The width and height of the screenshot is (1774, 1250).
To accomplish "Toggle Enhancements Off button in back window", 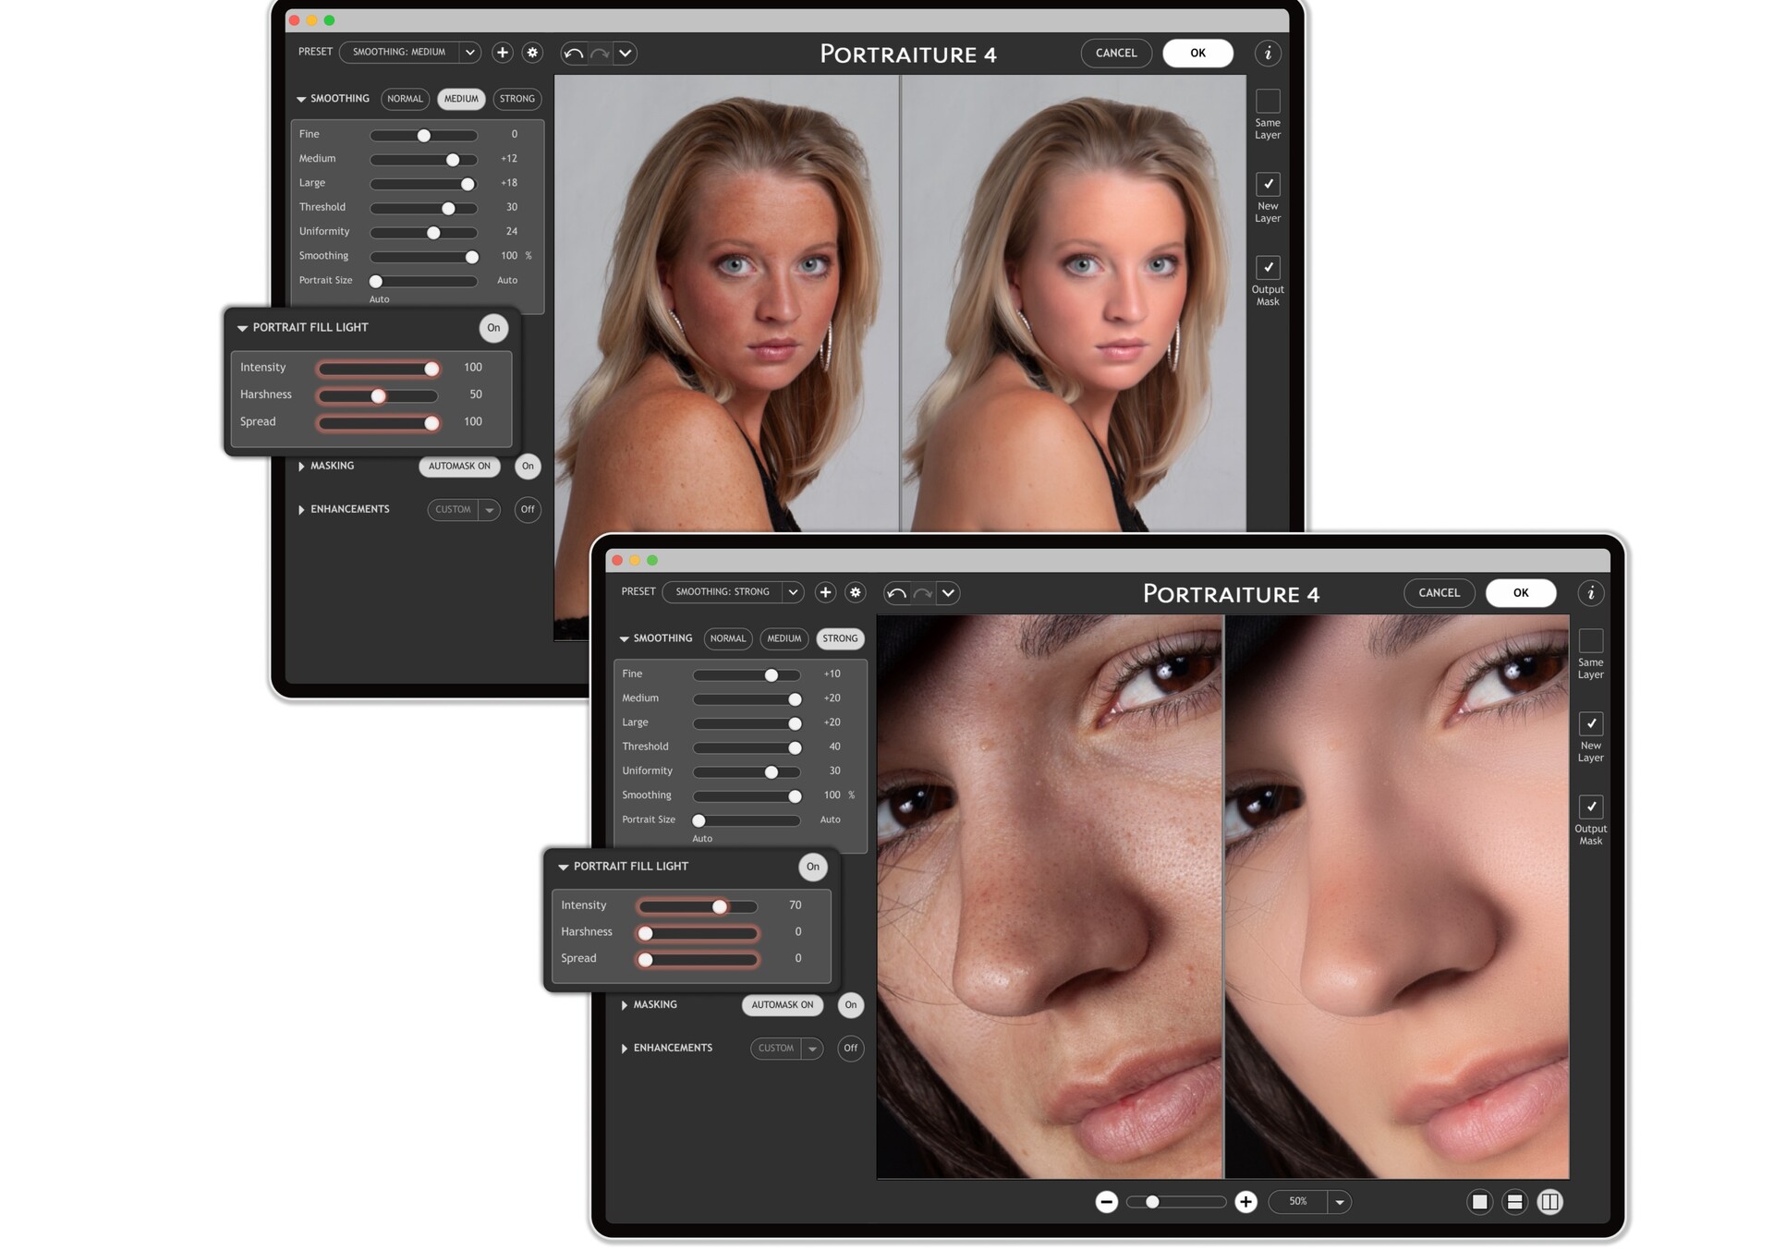I will [x=528, y=509].
